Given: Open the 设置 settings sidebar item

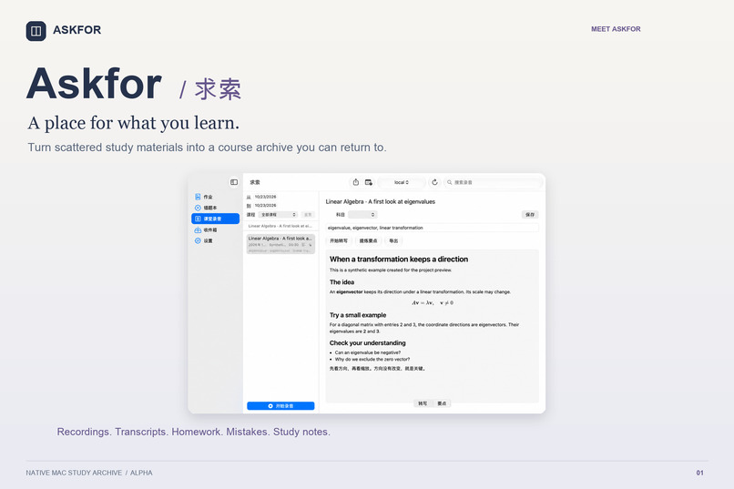Looking at the screenshot, I should (215, 240).
